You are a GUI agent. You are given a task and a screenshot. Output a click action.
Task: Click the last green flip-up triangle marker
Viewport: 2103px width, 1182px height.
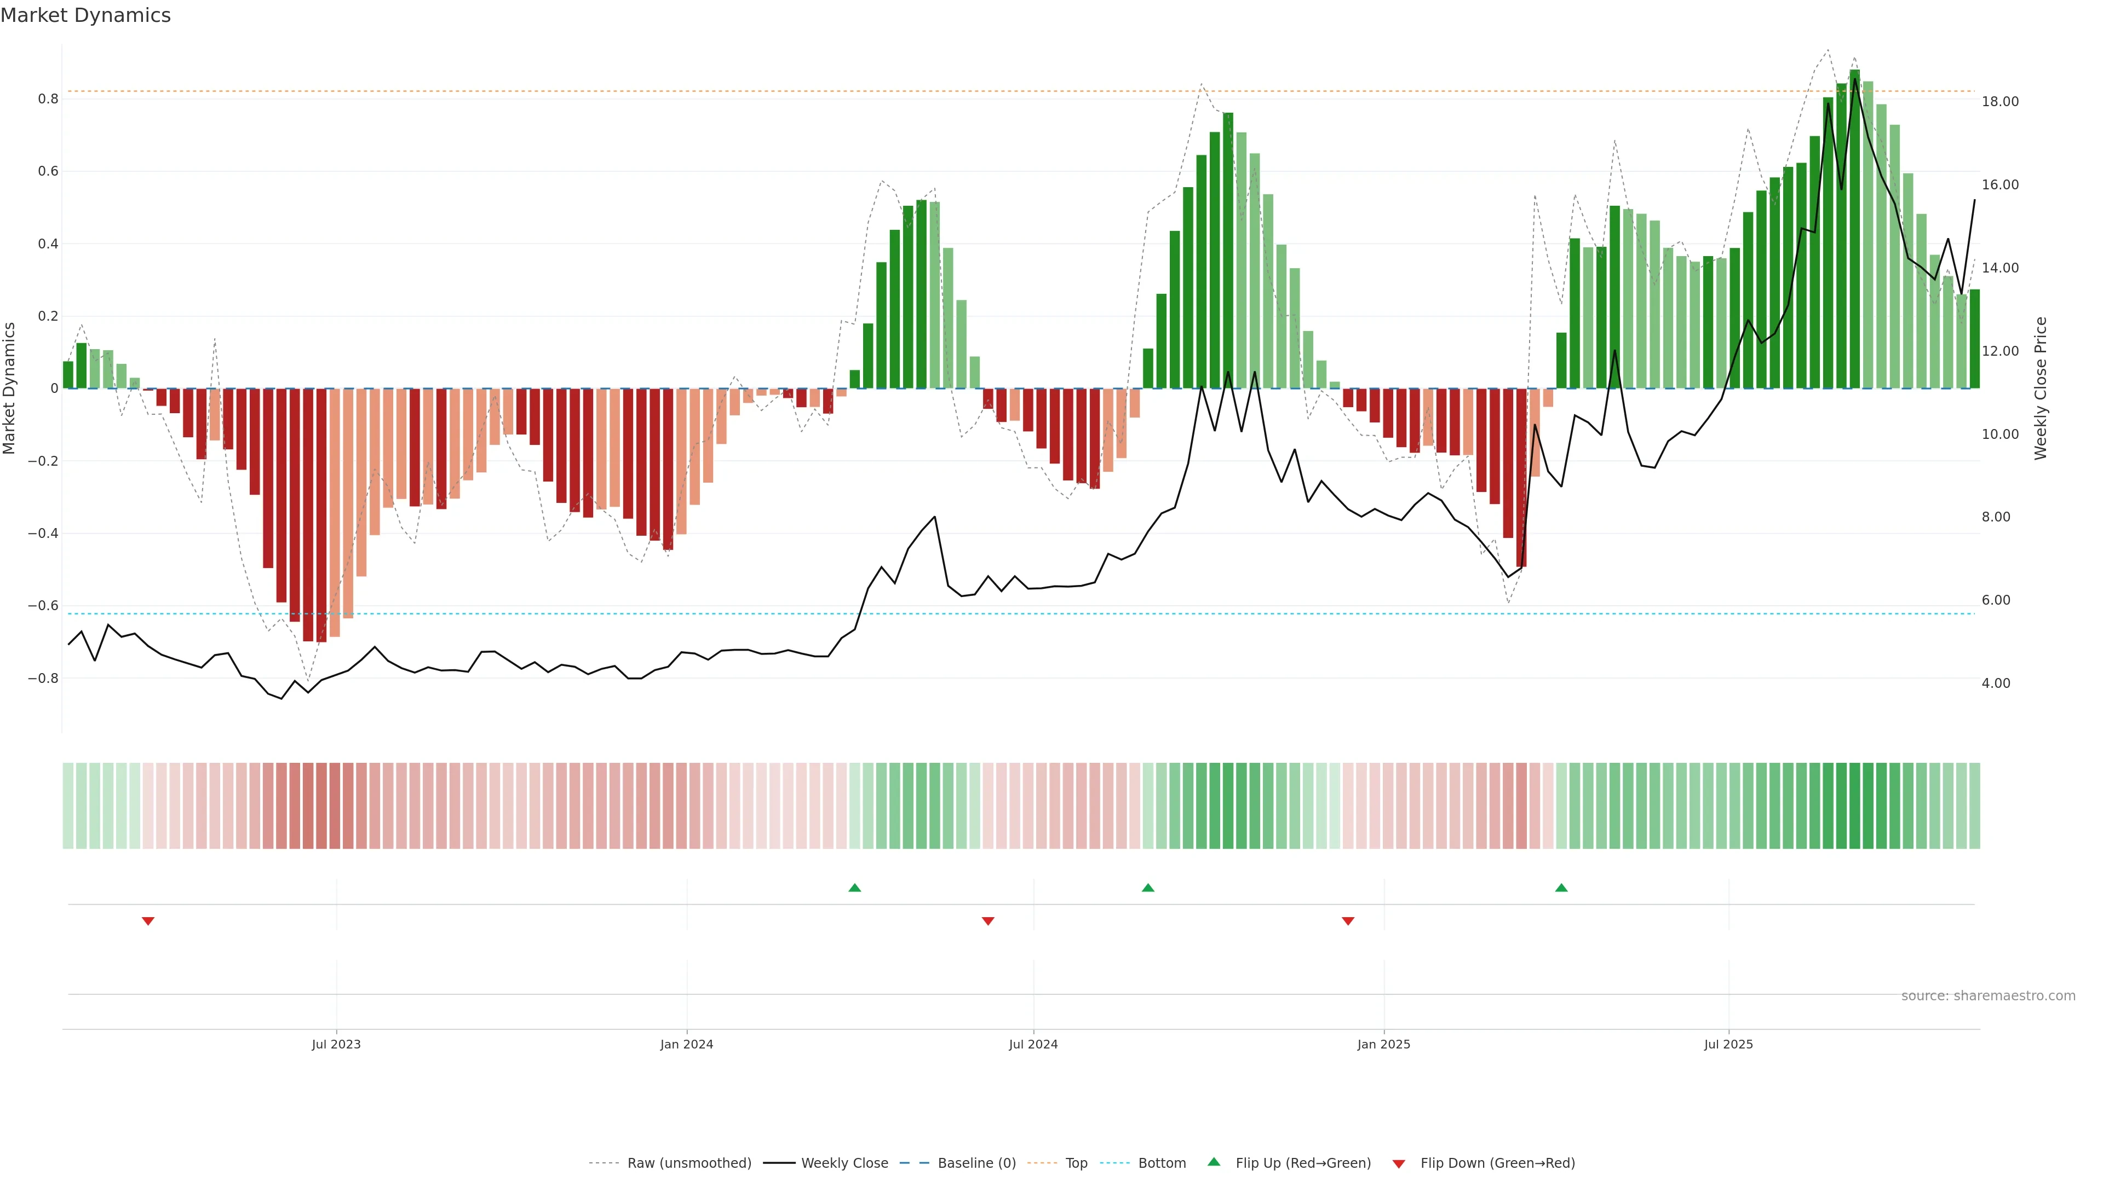click(x=1561, y=888)
